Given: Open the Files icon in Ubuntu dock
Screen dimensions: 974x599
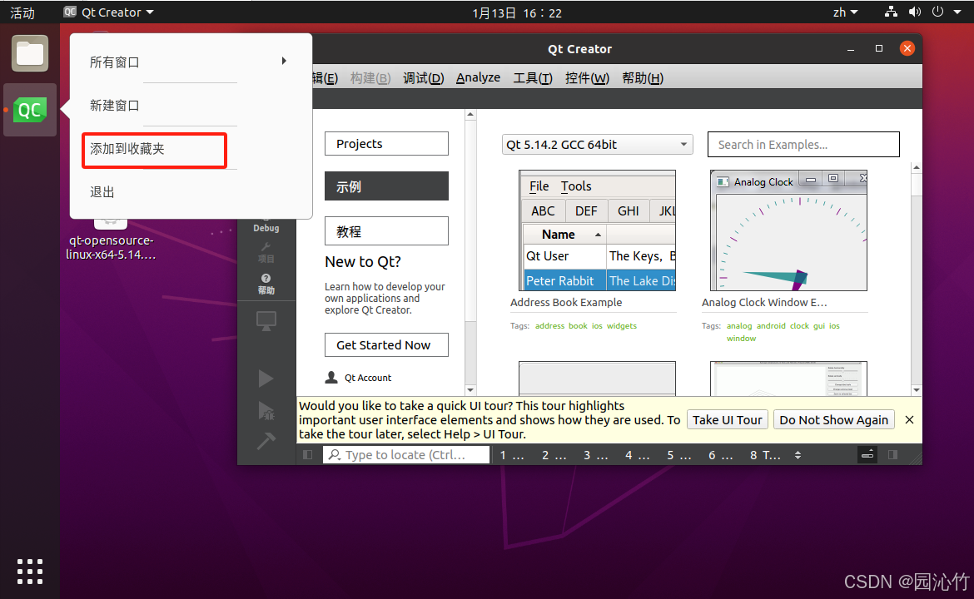Looking at the screenshot, I should click(x=30, y=53).
